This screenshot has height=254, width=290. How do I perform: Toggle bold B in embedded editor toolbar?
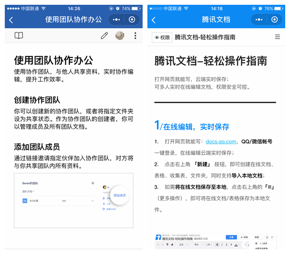pyautogui.click(x=217, y=244)
